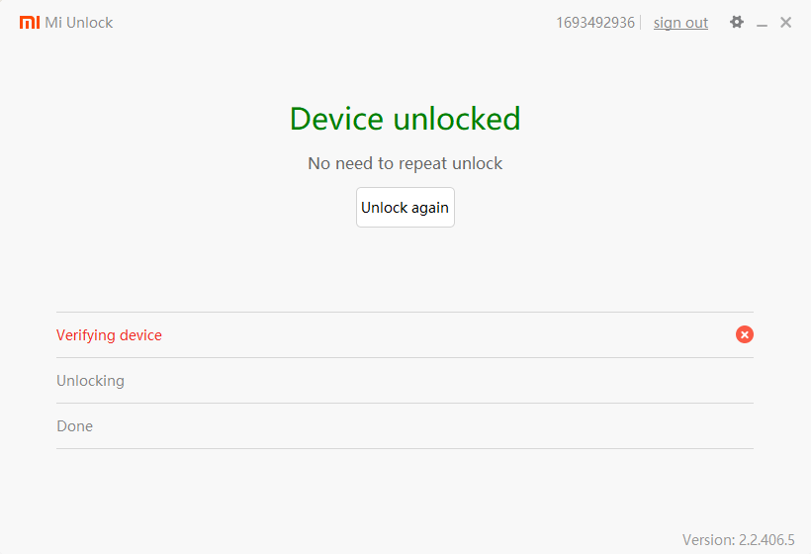Viewport: 811px width, 554px height.
Task: Click the orange Mi logo
Action: (30, 22)
